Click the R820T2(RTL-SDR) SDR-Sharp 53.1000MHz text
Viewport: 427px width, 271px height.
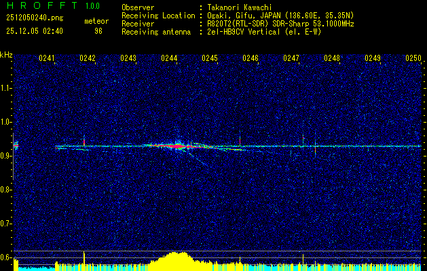tap(280, 24)
